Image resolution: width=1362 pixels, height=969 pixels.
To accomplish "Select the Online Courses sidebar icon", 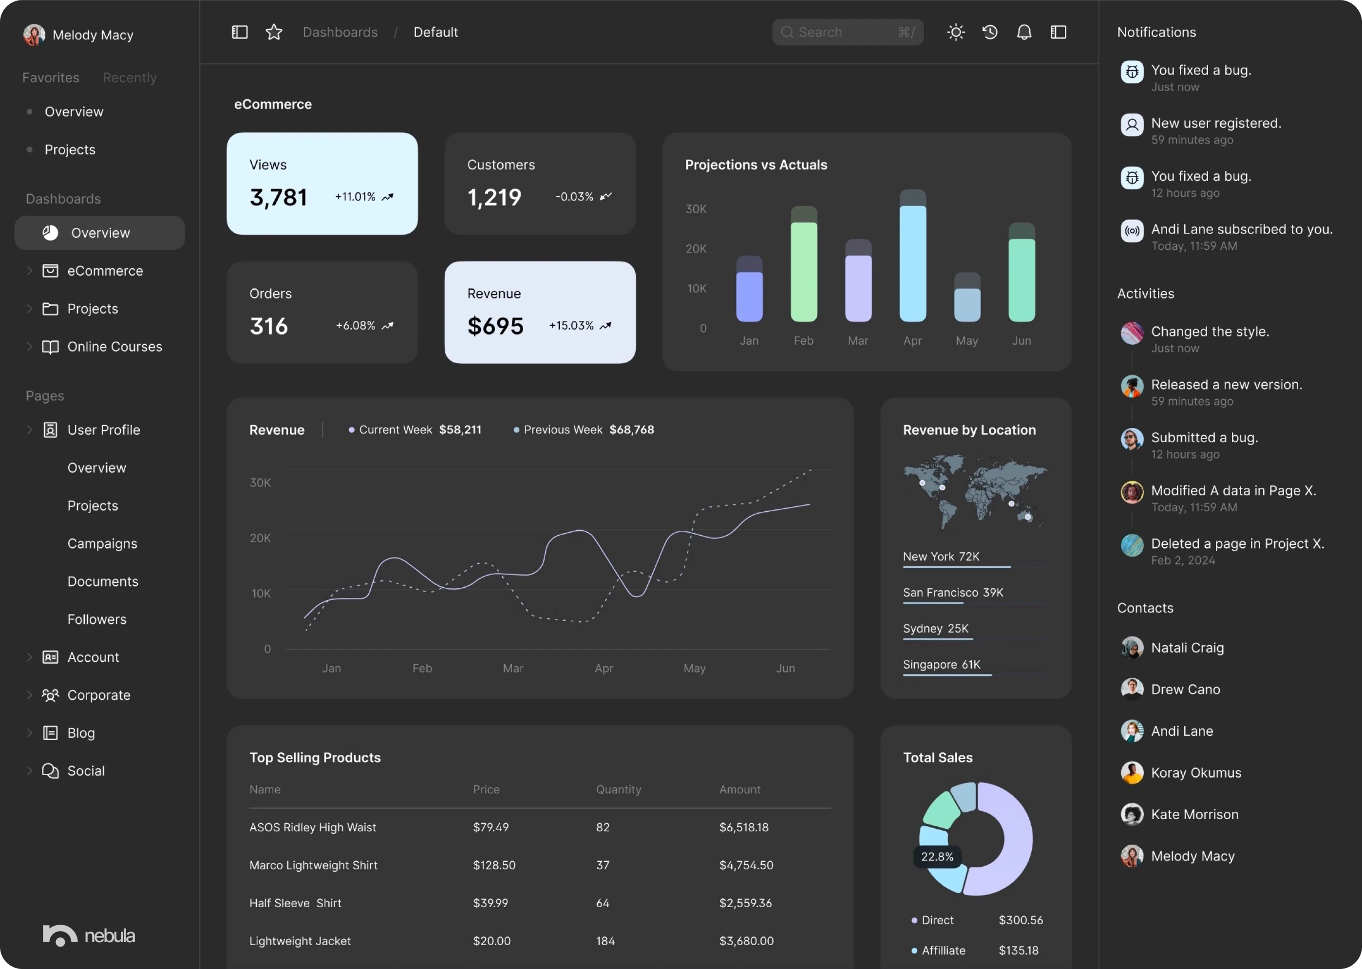I will 49,346.
